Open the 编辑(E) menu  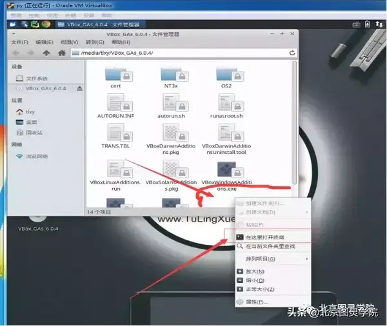pos(45,42)
